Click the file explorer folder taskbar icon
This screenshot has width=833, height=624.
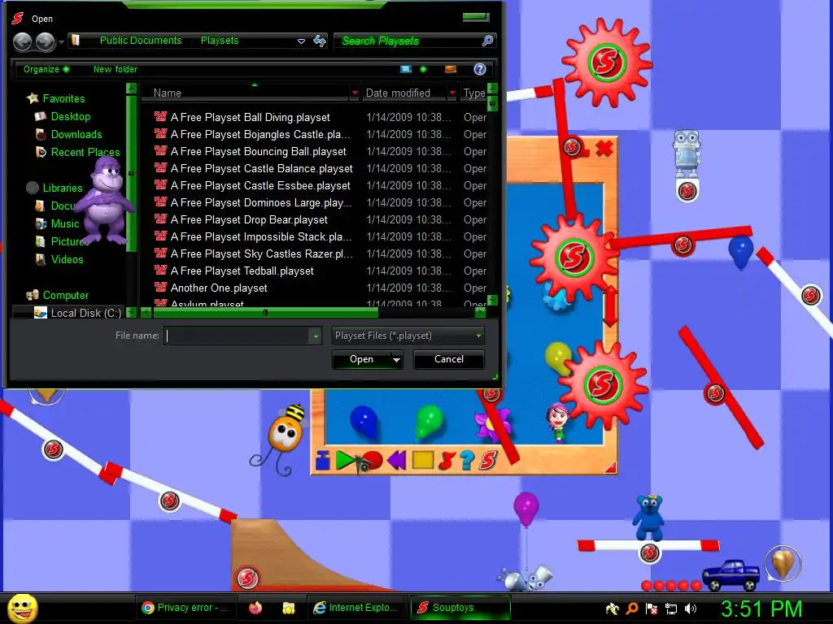pyautogui.click(x=289, y=608)
